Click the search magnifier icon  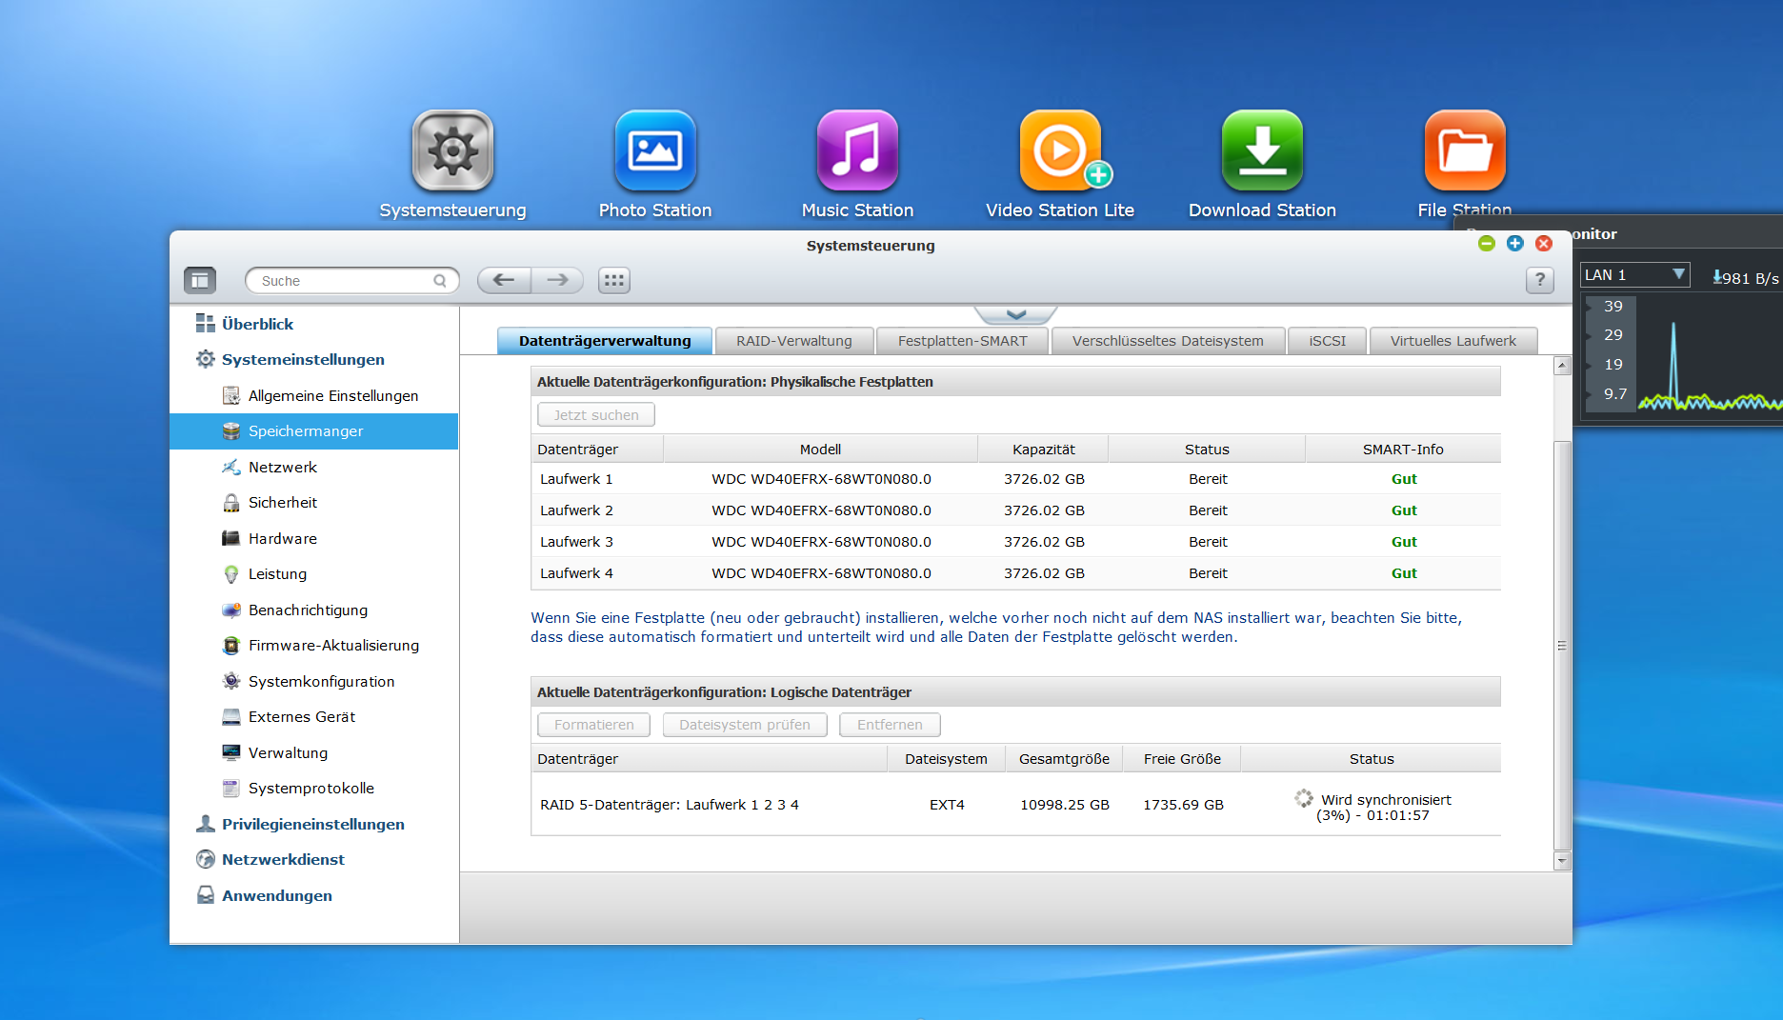click(x=440, y=281)
